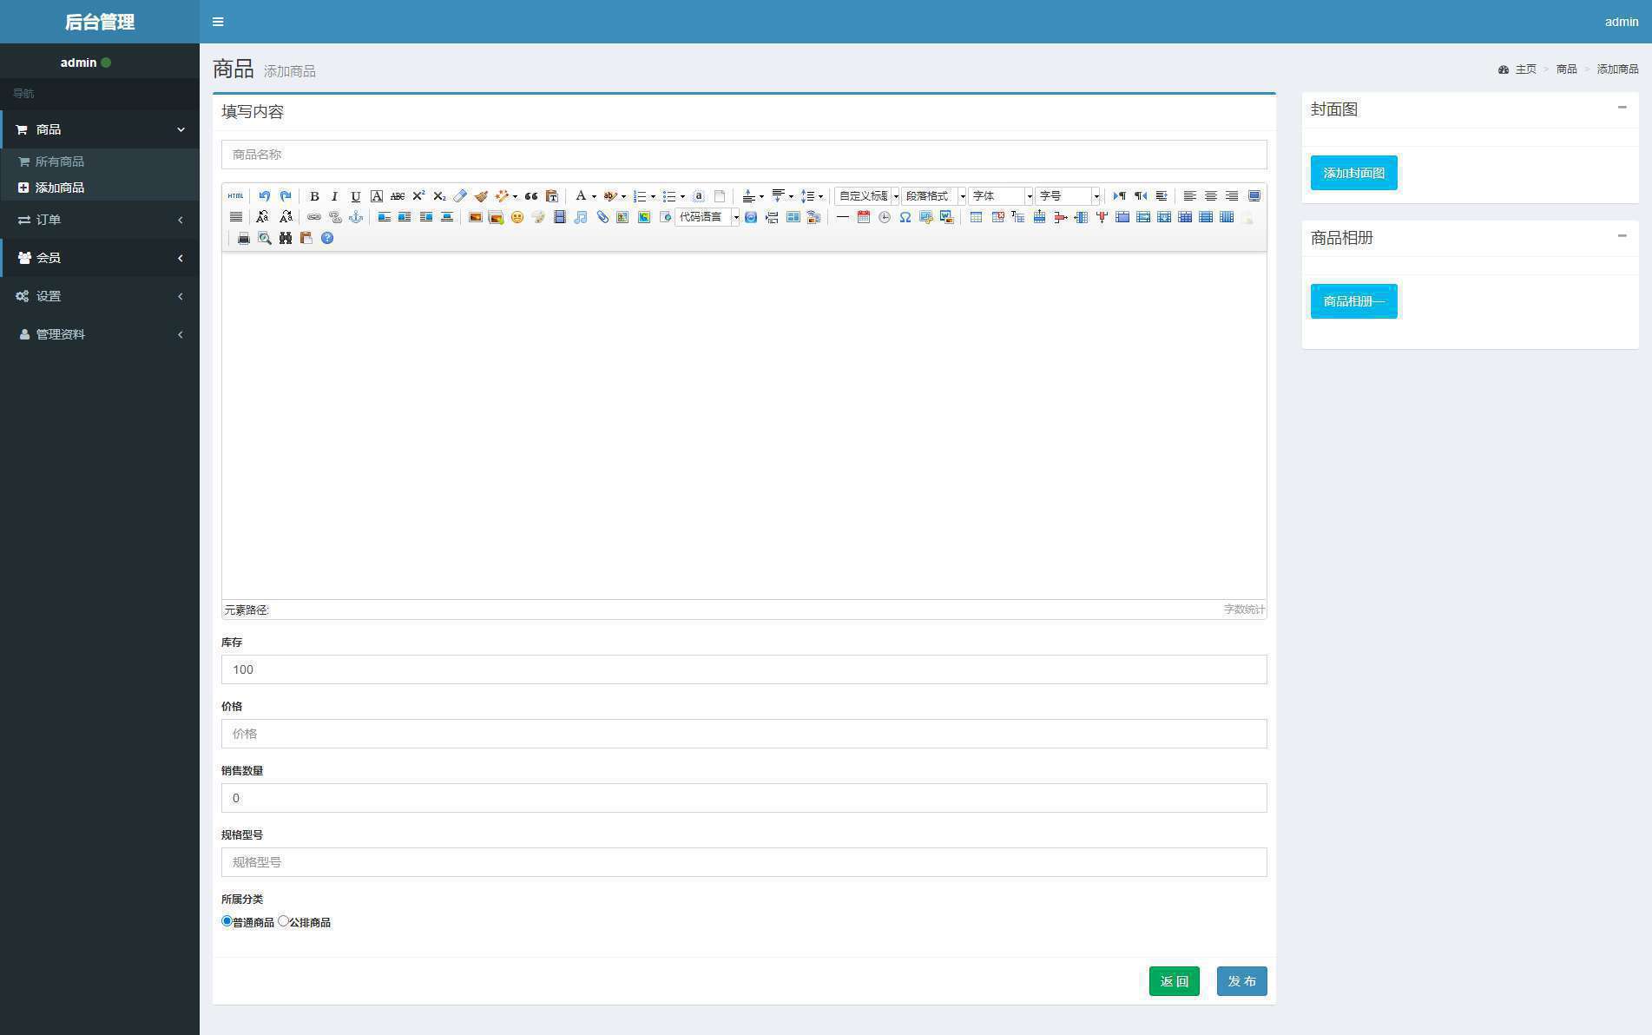Click the eraser clear-format icon

(460, 196)
